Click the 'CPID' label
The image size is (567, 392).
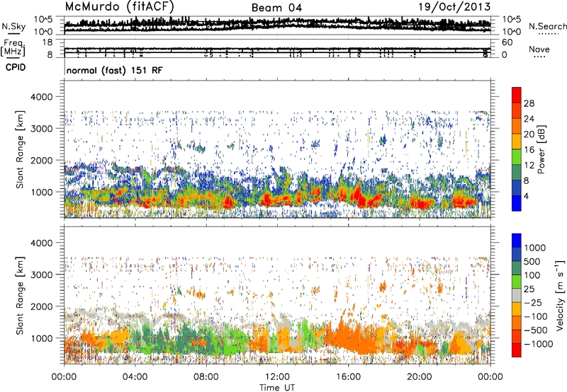[16, 67]
